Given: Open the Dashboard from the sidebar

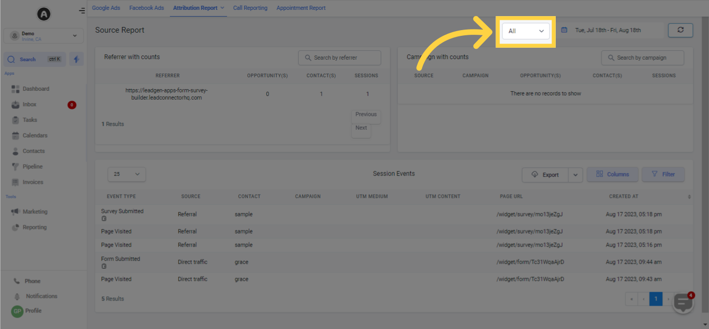Looking at the screenshot, I should 35,88.
